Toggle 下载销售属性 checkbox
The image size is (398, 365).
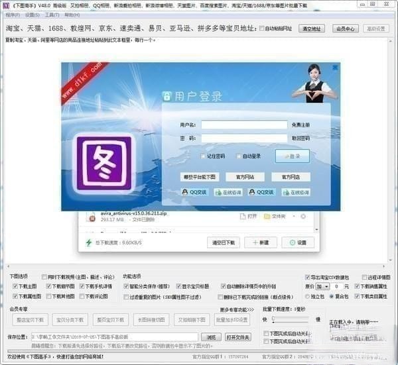pos(357,286)
